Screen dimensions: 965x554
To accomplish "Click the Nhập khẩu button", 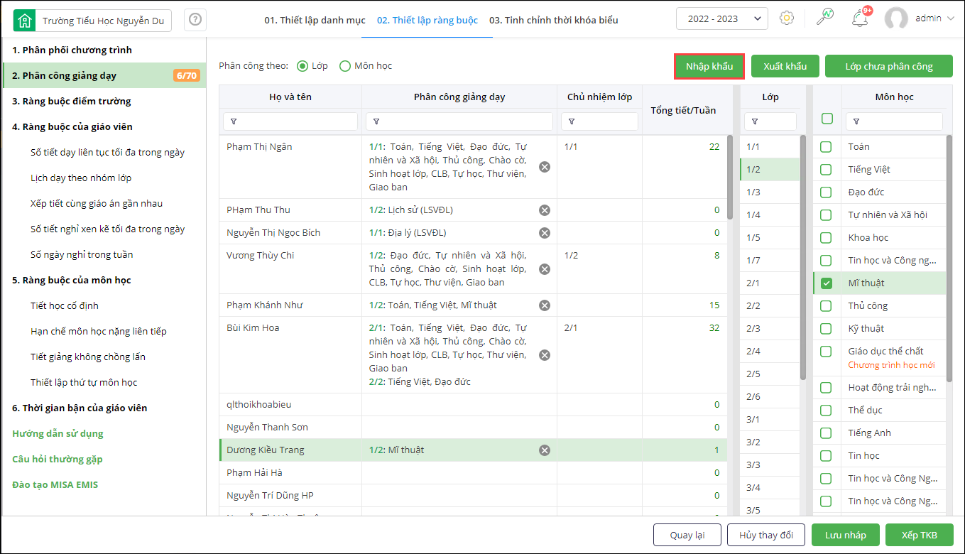I will [x=709, y=66].
